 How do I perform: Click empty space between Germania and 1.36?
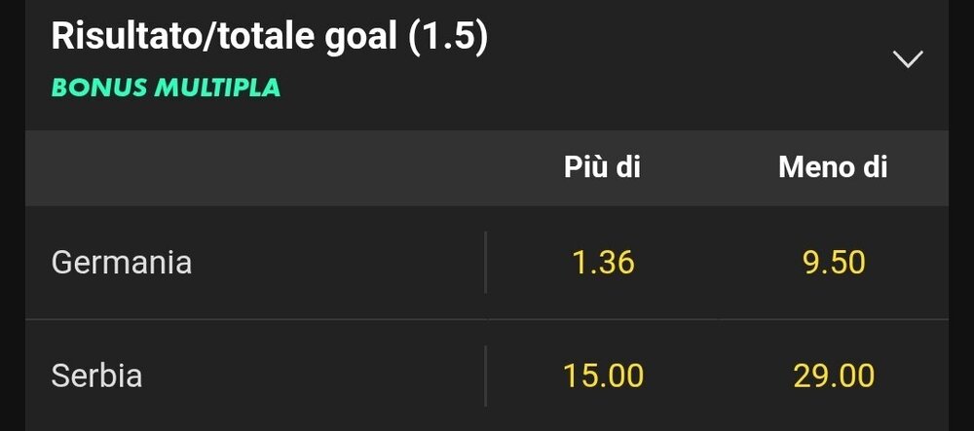[339, 263]
